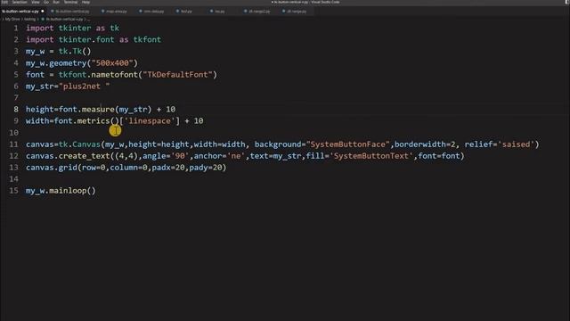This screenshot has width=570, height=321.
Task: Click the angle value '90' on line 12
Action: [x=180, y=156]
